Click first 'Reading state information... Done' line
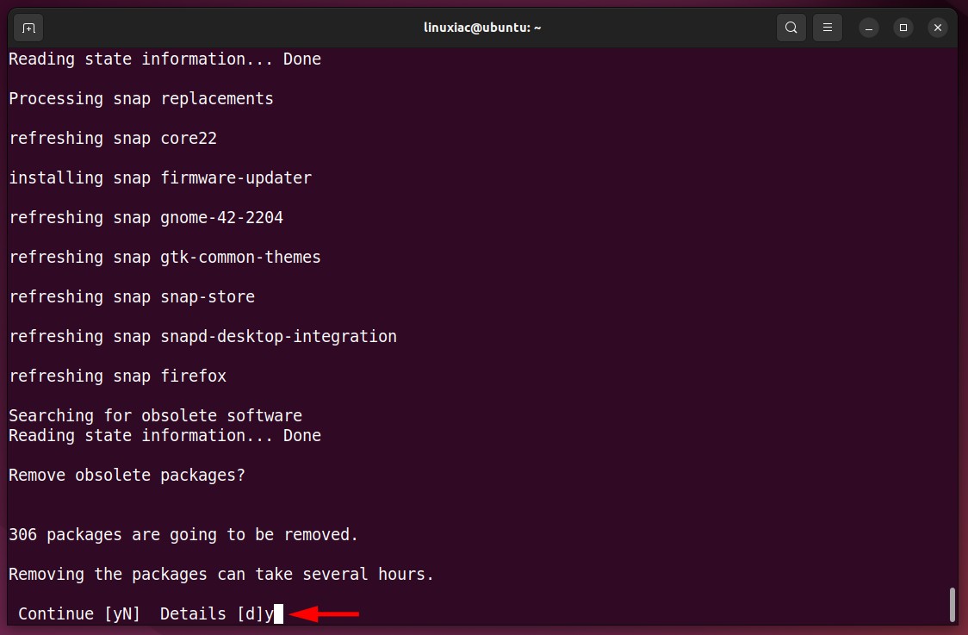 coord(164,59)
